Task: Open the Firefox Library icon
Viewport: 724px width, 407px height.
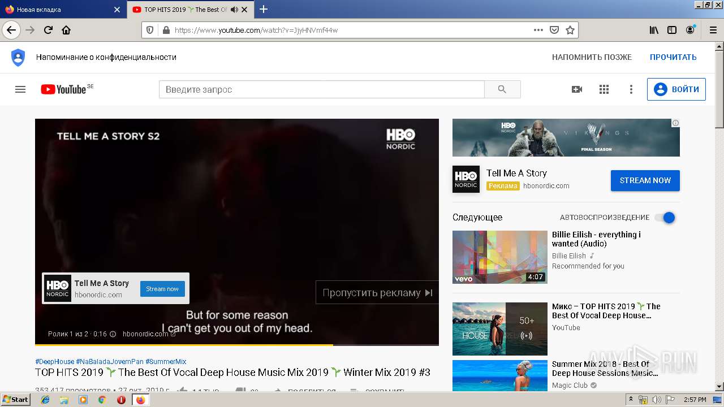Action: (654, 30)
